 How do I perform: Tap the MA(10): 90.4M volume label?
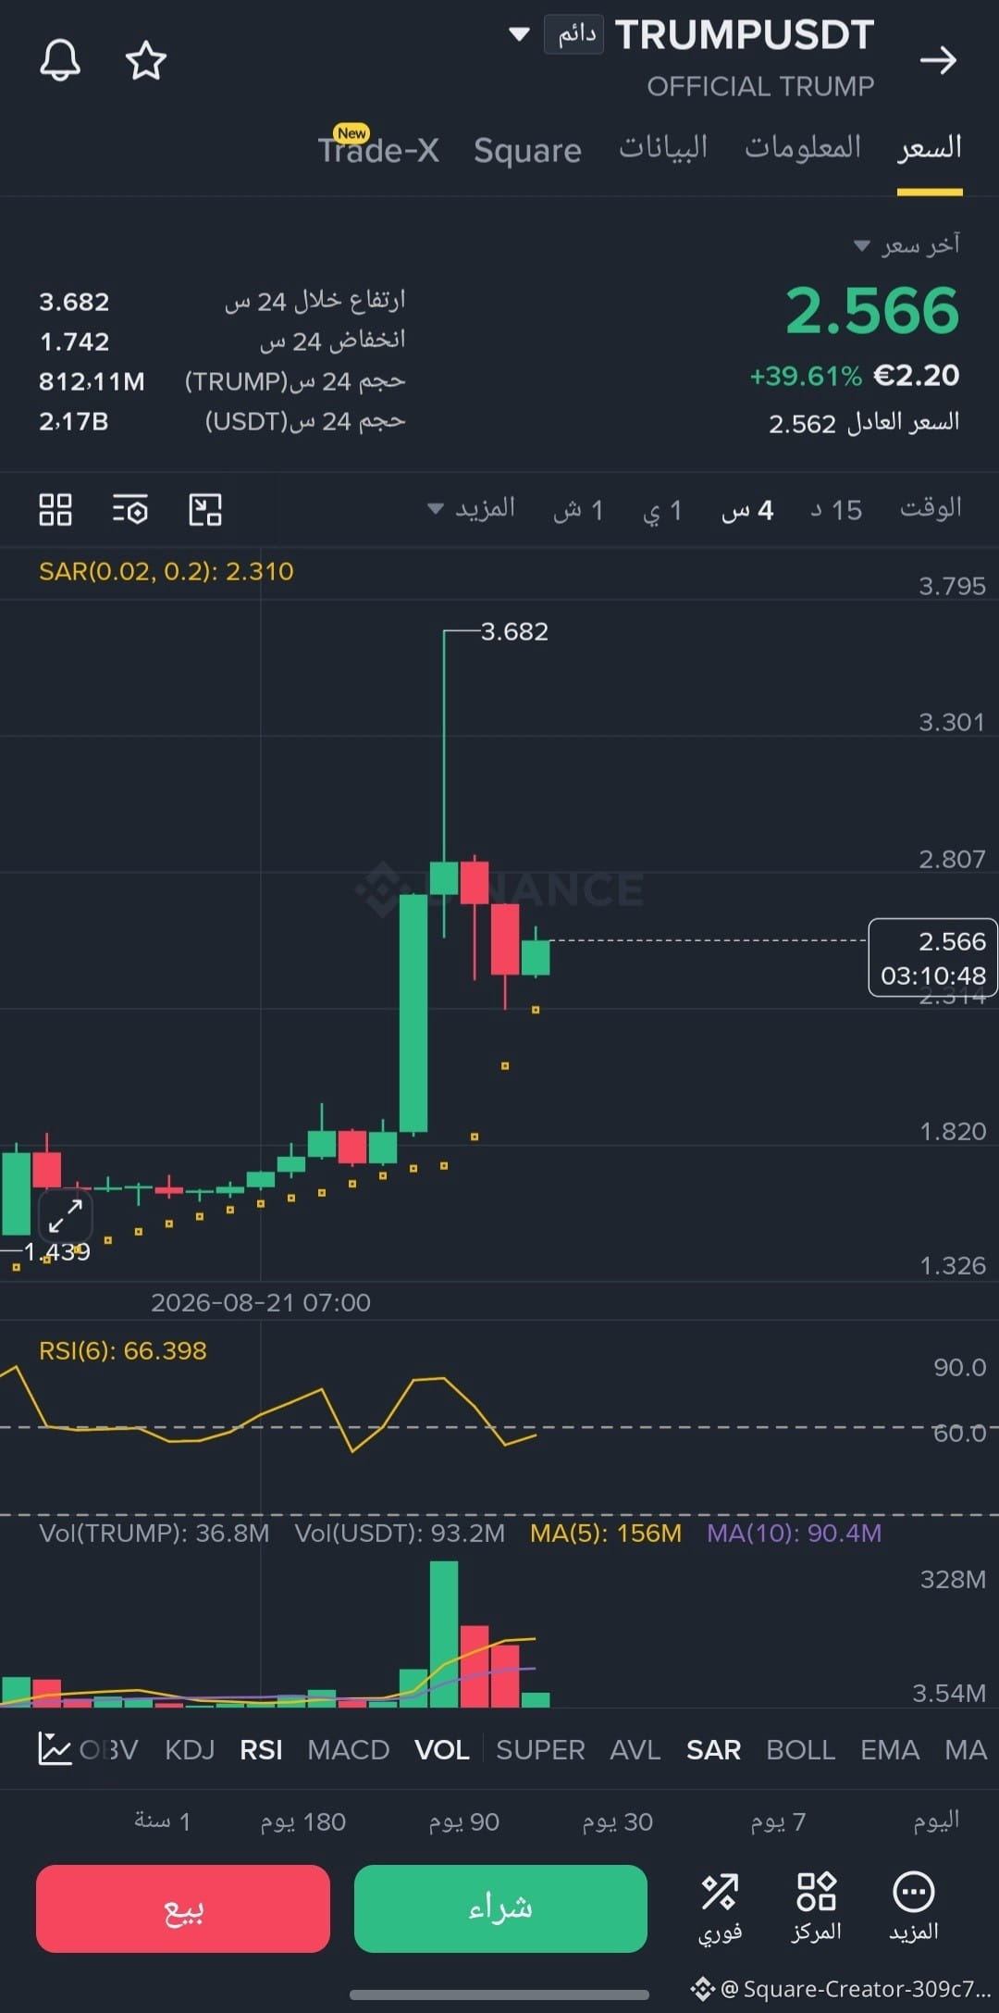pos(794,1533)
